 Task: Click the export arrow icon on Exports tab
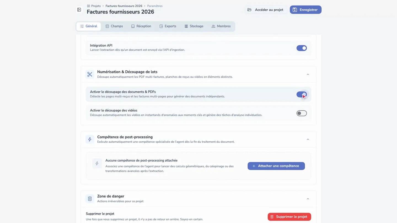click(x=161, y=26)
